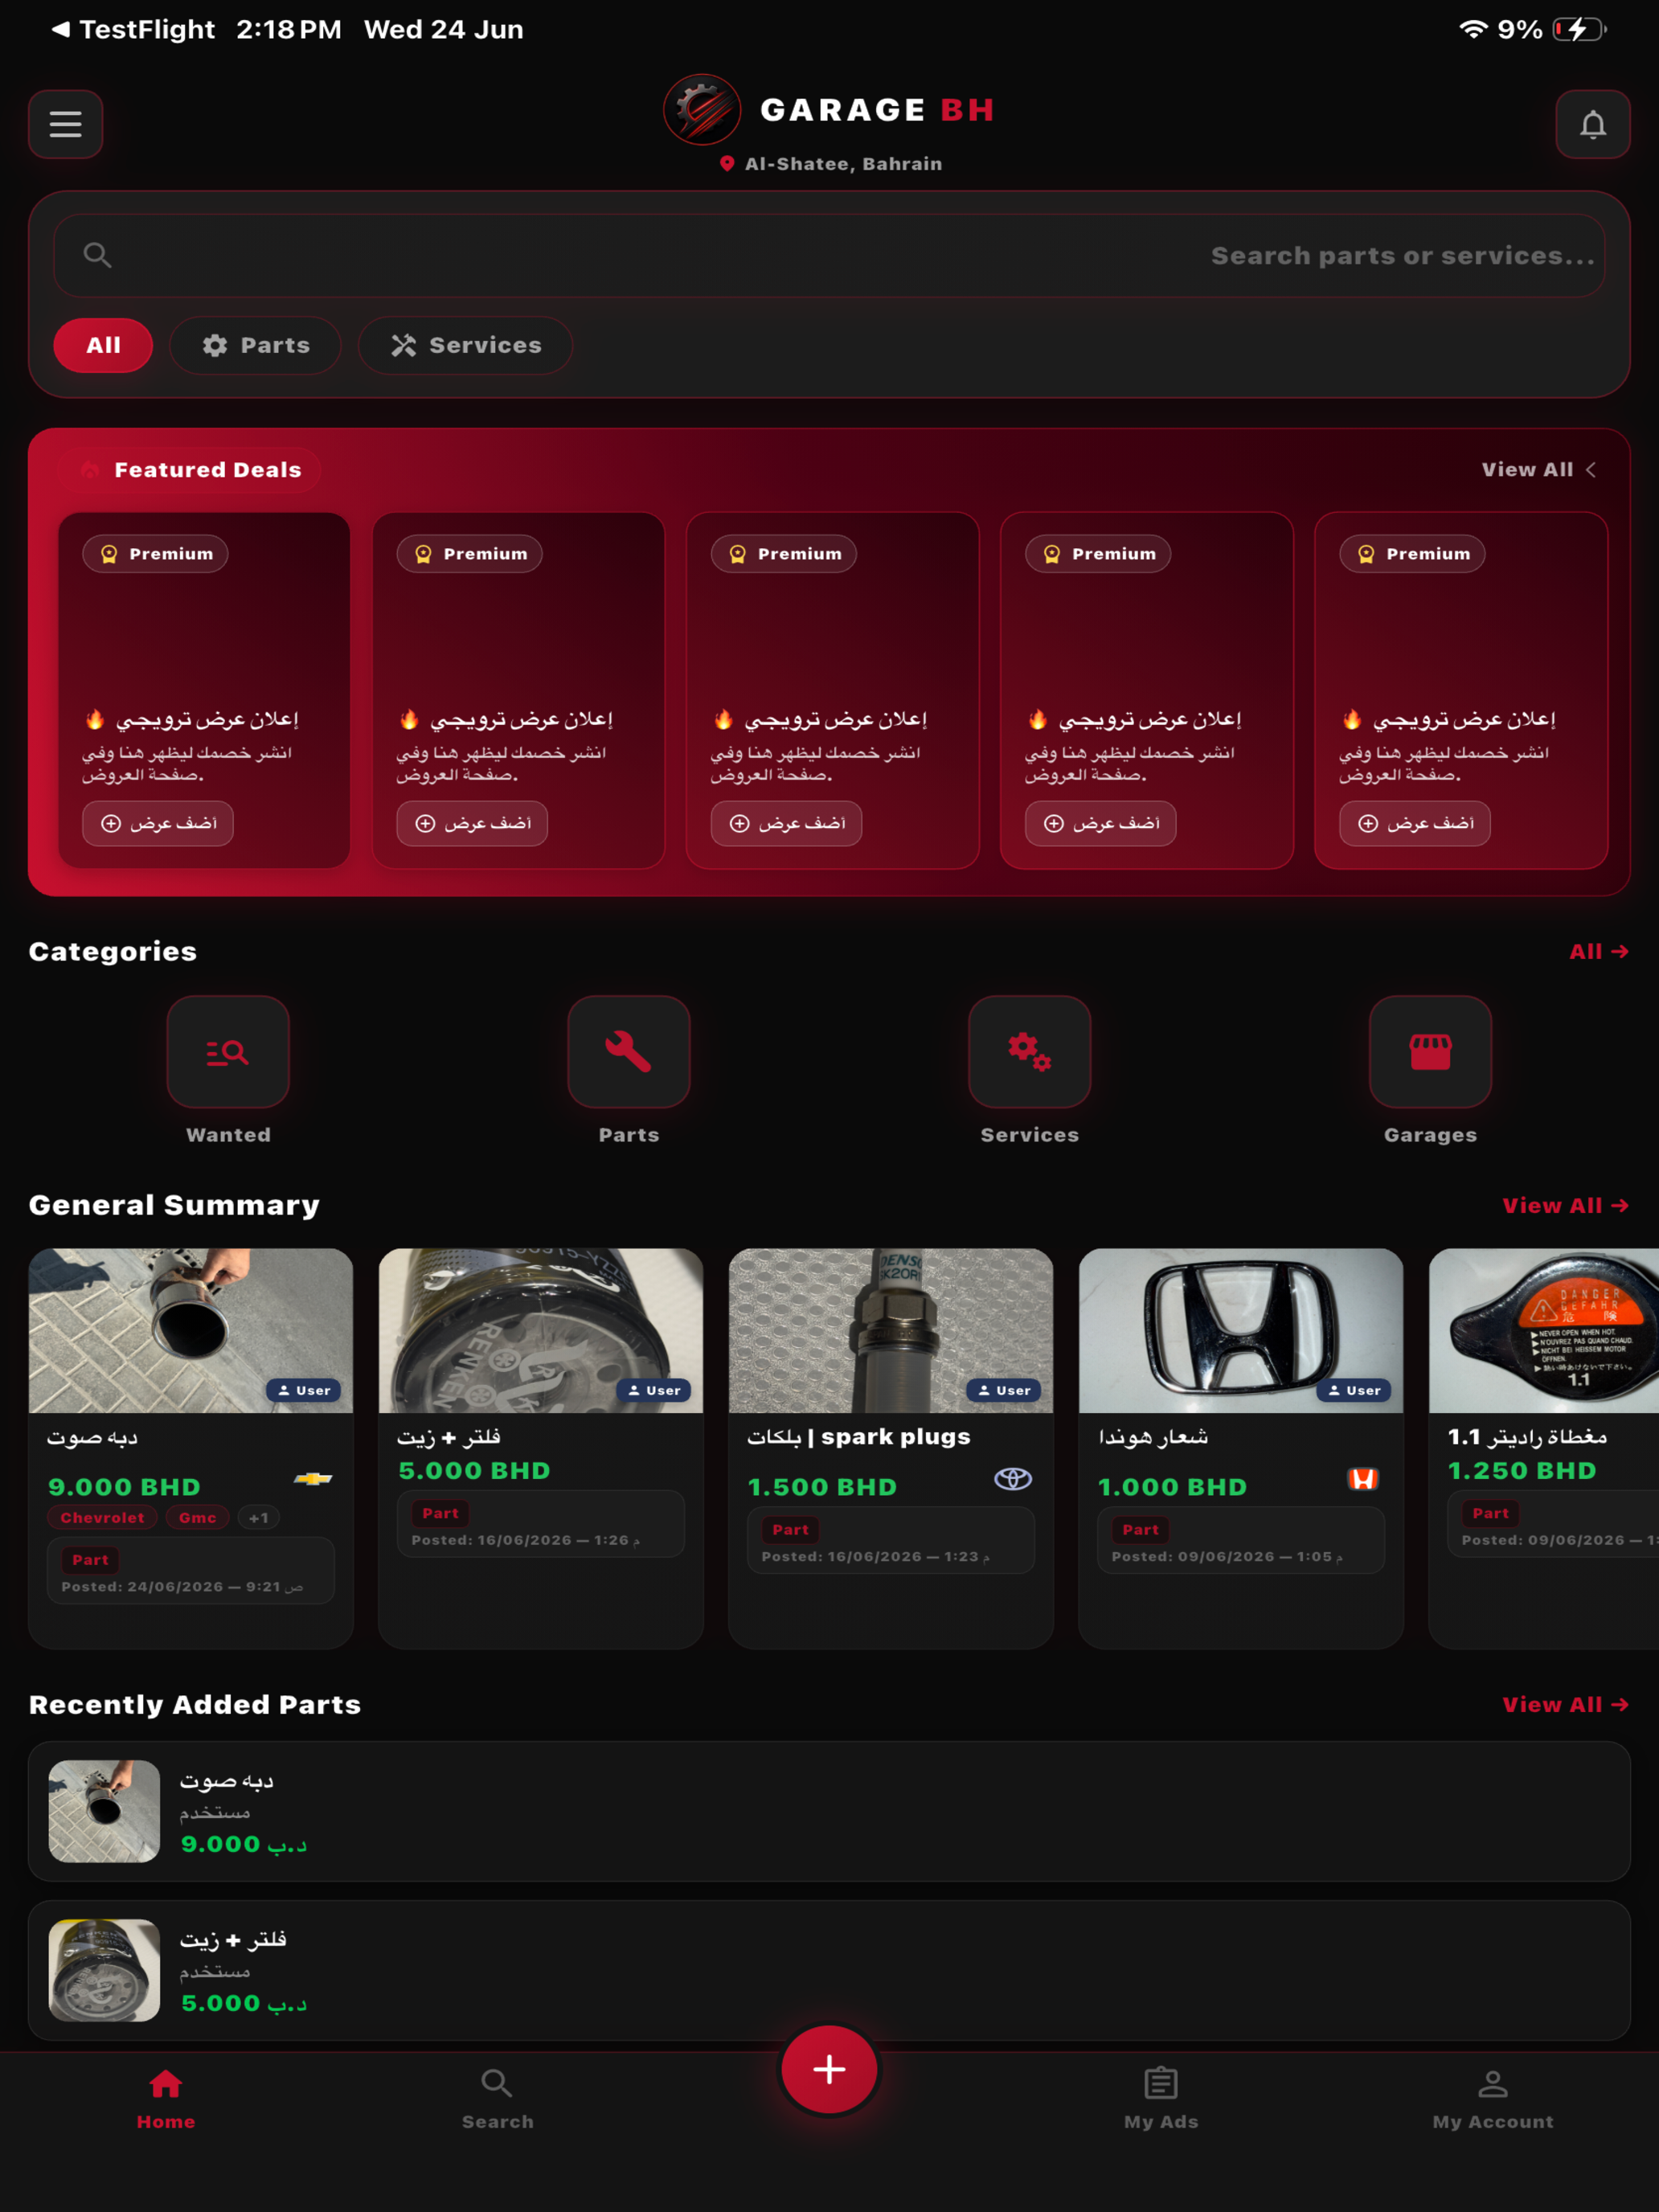The image size is (1659, 2212).
Task: Switch to My Ads tab
Action: click(1161, 2100)
